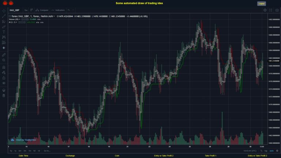Click the back arrow in left toolbar
This screenshot has width=281, height=158.
click(4, 48)
